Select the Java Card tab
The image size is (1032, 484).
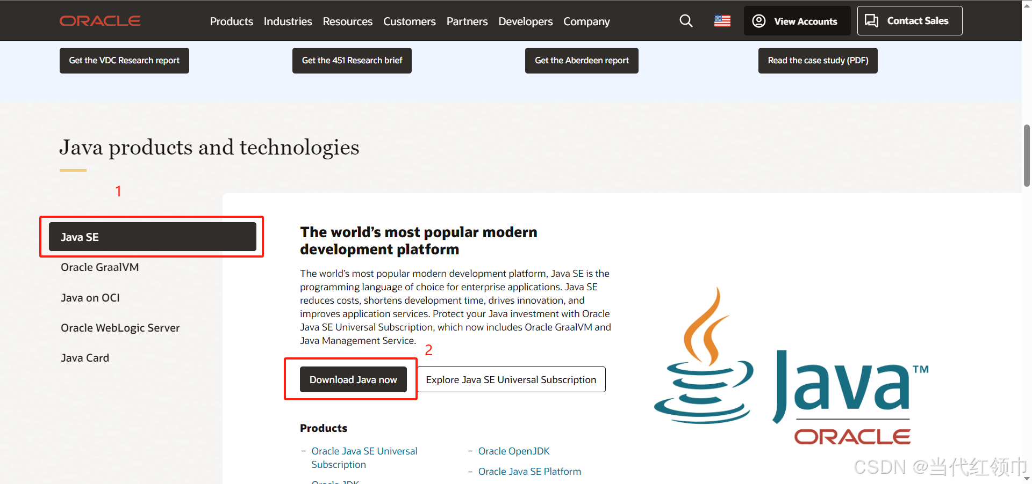click(x=85, y=358)
